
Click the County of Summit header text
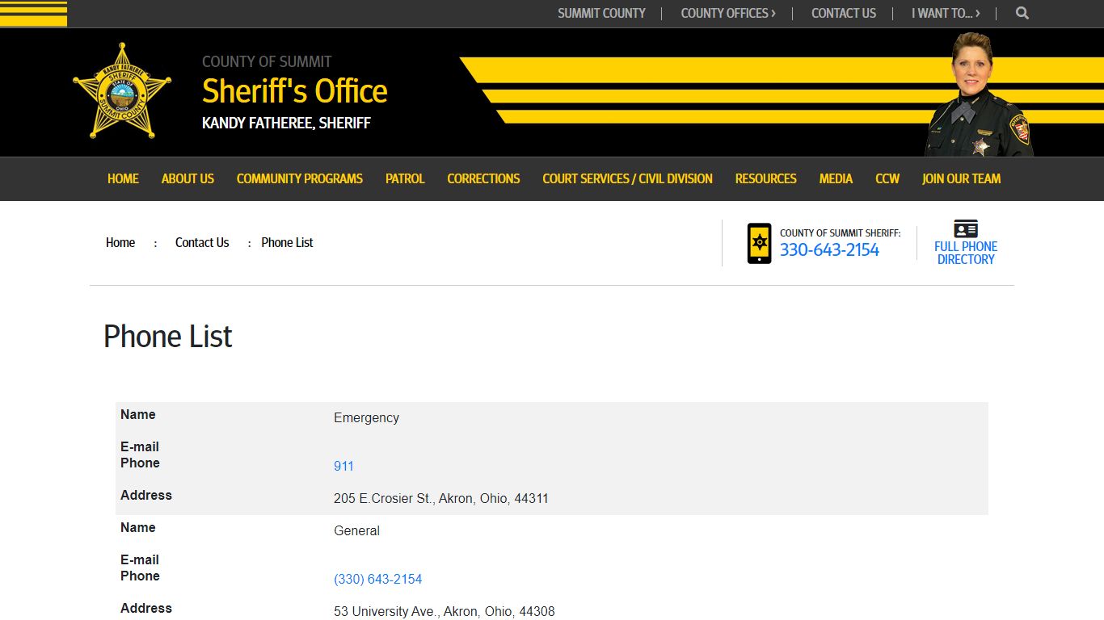tap(267, 61)
